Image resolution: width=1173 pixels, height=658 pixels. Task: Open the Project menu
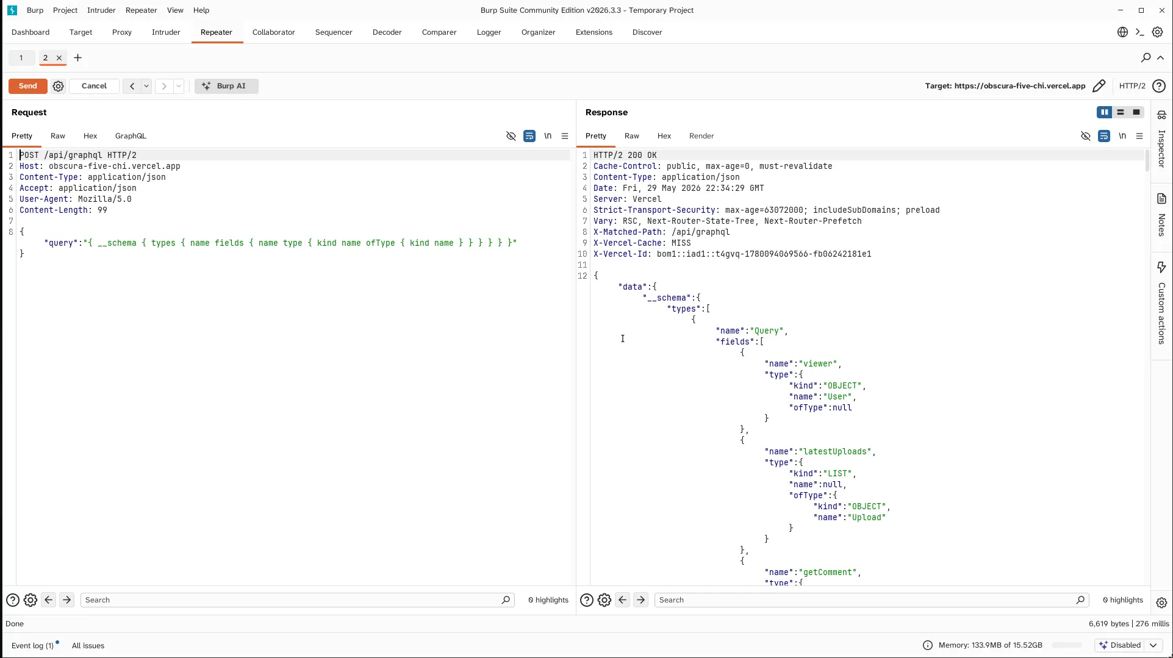point(65,10)
